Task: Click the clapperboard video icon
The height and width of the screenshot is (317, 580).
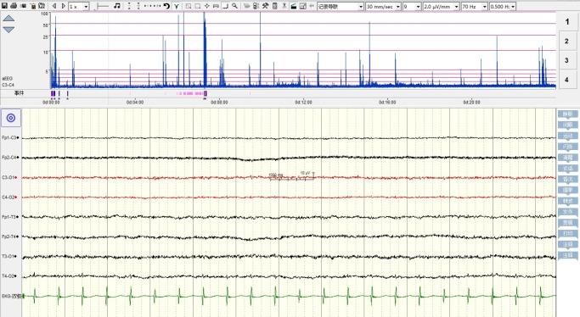Action: 294,6
